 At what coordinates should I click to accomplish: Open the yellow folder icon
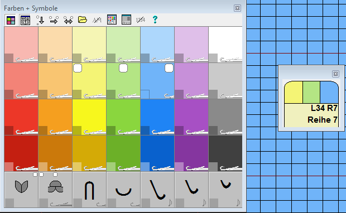point(82,20)
